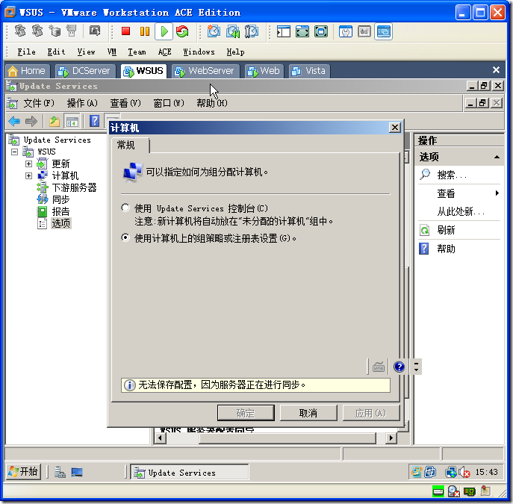Click the volume muted tray icon
The width and height of the screenshot is (513, 504).
coord(464,473)
